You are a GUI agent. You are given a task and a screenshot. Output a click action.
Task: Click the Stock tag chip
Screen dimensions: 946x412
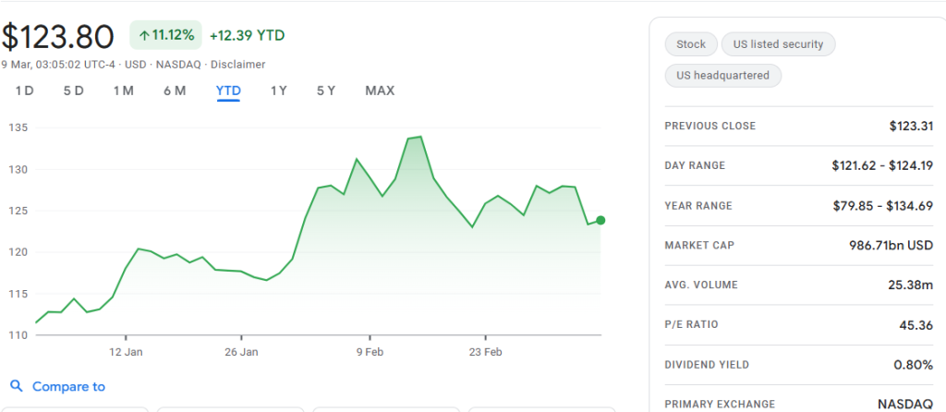click(x=691, y=44)
